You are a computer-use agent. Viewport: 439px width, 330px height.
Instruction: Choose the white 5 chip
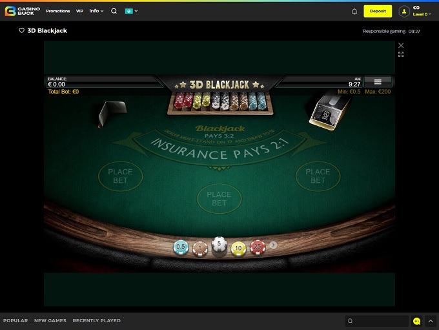click(219, 245)
